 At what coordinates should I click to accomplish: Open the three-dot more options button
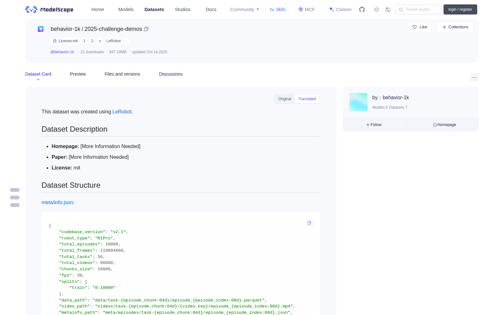click(474, 77)
